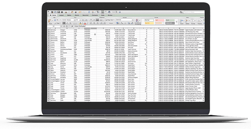Screen dimensions: 251x129
Task: Click the Print icon in the toolbar
Action: 62,12
